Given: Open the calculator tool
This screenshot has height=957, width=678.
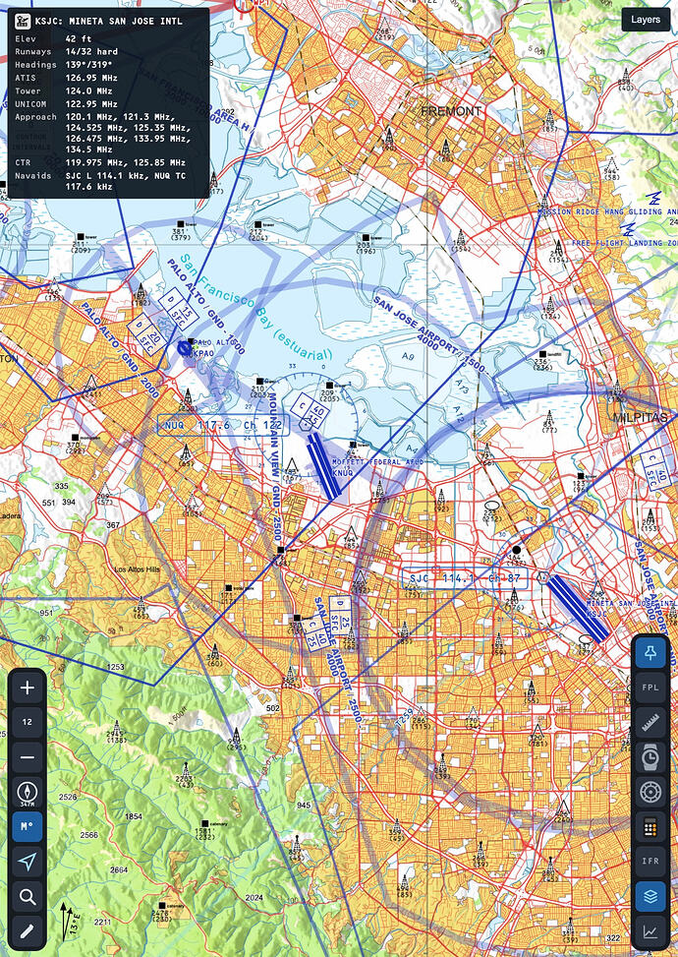Looking at the screenshot, I should pos(650,827).
